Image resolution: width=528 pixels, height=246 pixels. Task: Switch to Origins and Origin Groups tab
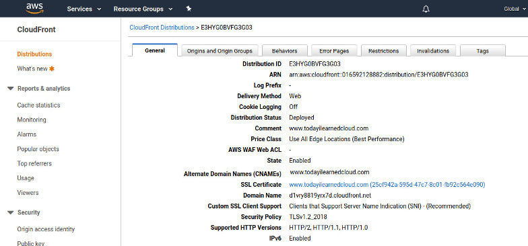click(220, 51)
